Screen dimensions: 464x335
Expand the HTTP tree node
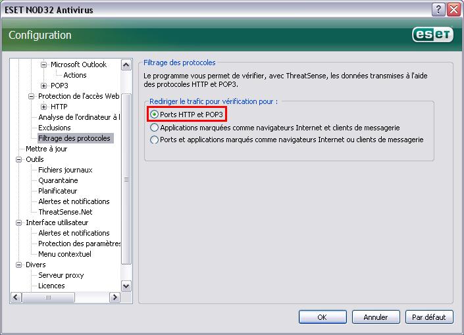(x=44, y=107)
